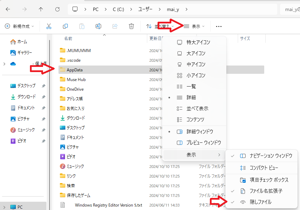Delete the selected folder using trash icon
Image resolution: width=300 pixels, height=210 pixels.
tap(131, 26)
